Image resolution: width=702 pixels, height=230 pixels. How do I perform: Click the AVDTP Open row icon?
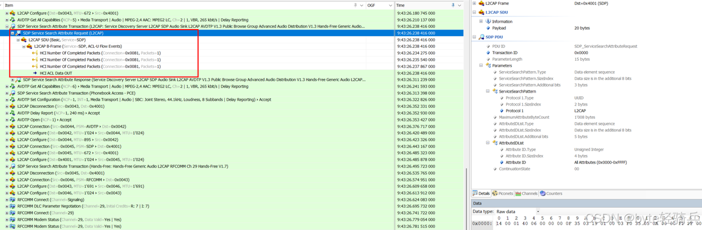13,120
